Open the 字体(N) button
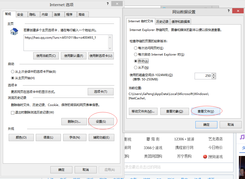 75,138
